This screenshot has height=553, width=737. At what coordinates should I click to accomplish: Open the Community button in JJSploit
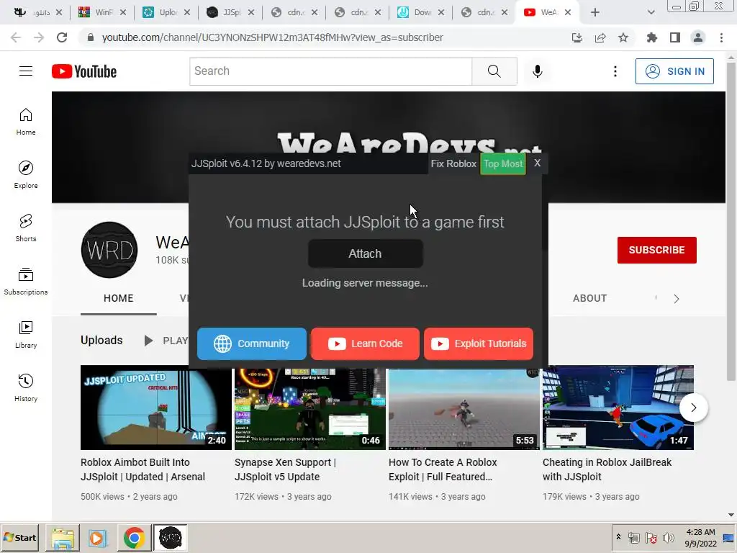click(252, 343)
